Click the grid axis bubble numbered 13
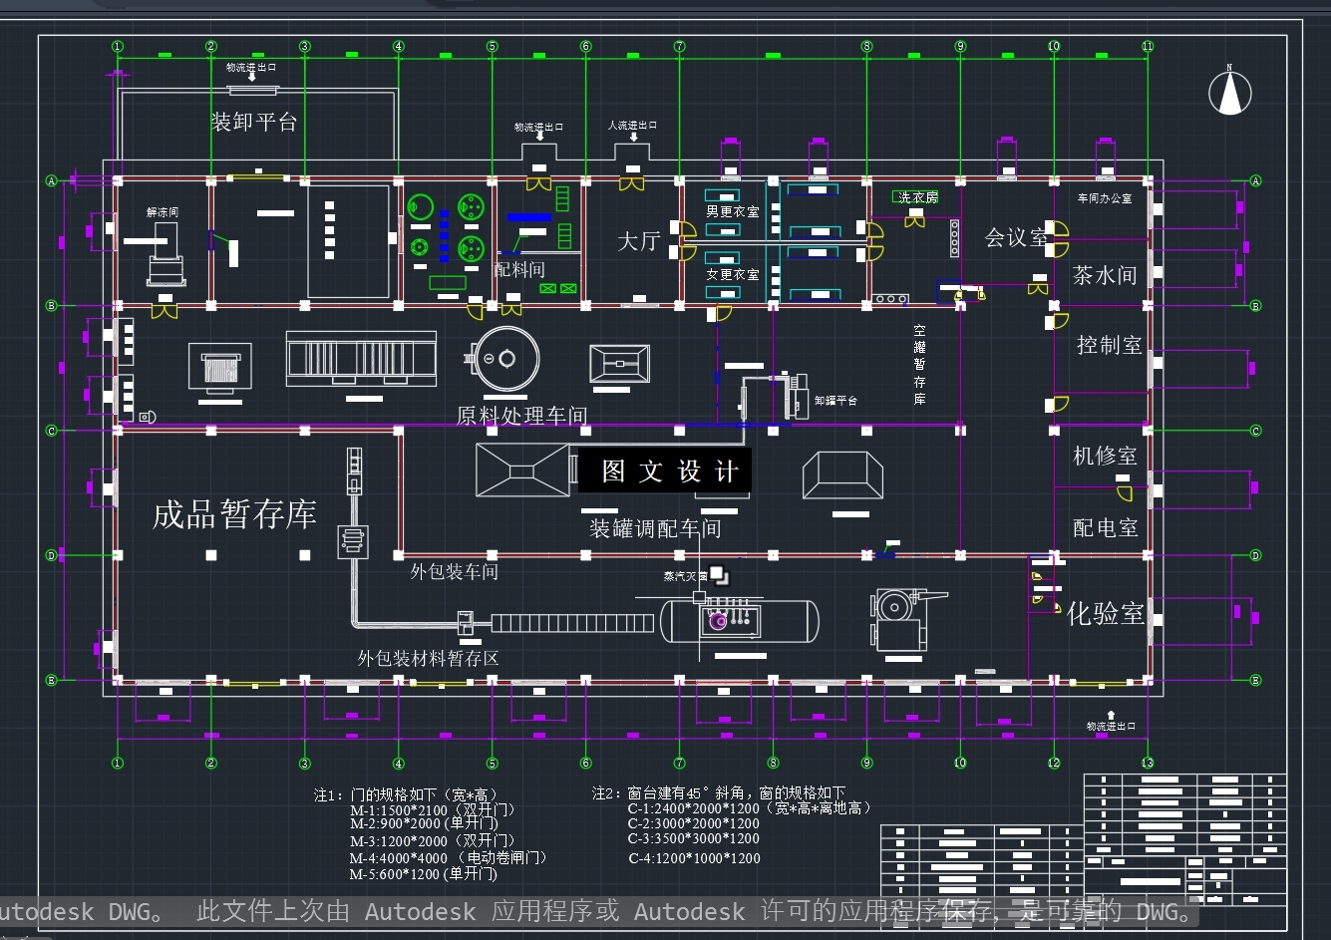This screenshot has height=940, width=1331. coord(1148,764)
